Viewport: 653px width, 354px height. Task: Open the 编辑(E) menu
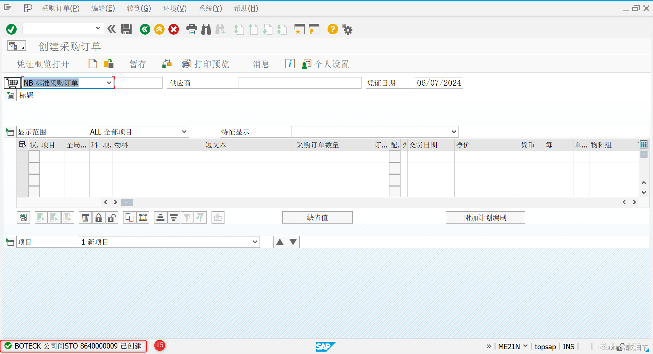(x=103, y=8)
